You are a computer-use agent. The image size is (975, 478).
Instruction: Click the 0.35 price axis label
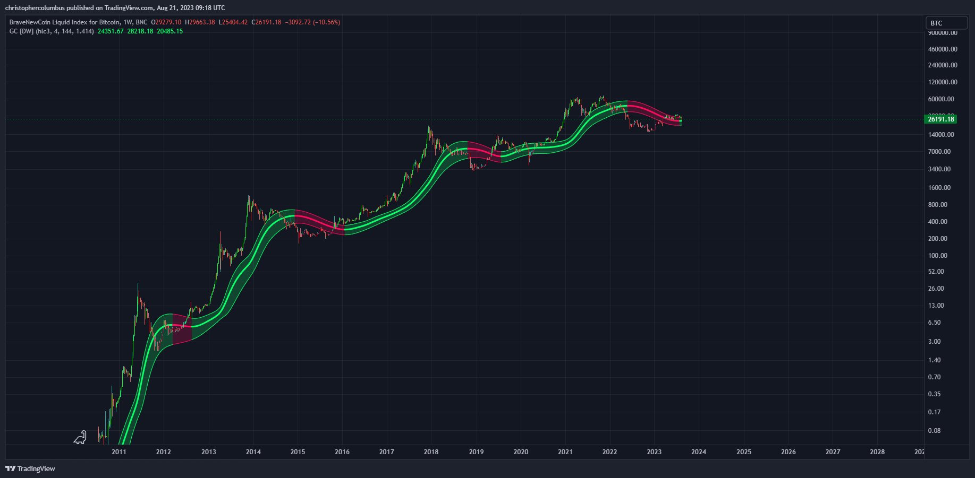point(935,394)
